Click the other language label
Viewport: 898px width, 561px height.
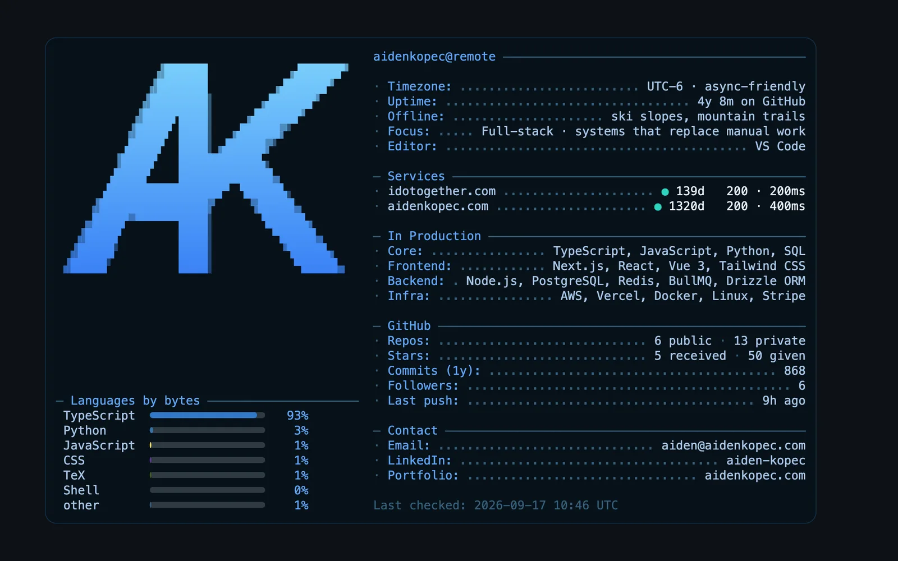(81, 505)
